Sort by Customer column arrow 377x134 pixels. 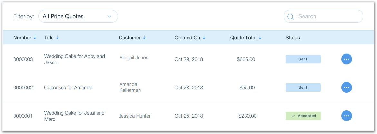pos(144,38)
